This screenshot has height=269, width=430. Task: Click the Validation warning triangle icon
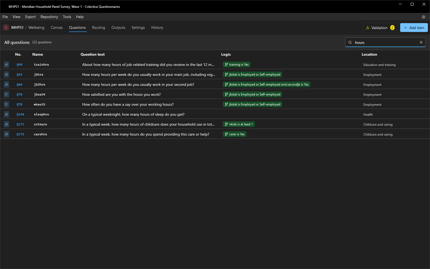(368, 28)
